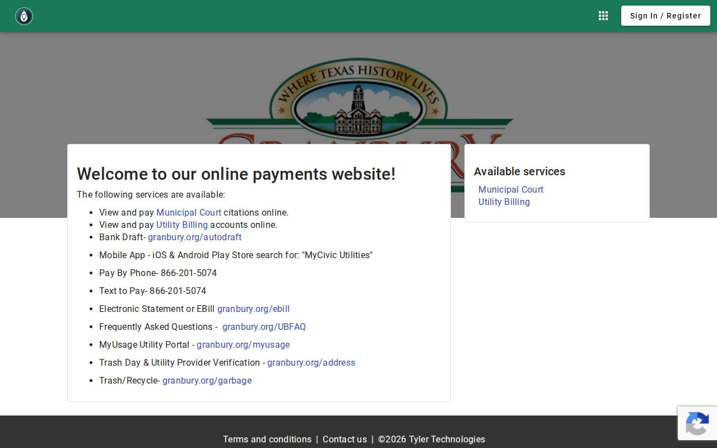Click Contact us in footer

344,439
